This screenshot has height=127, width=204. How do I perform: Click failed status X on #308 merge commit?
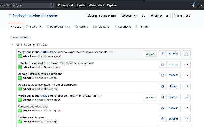coord(59,100)
